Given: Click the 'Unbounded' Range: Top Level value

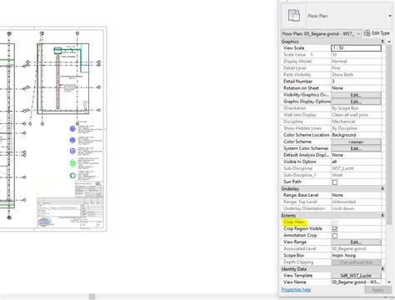Looking at the screenshot, I should (344, 202).
